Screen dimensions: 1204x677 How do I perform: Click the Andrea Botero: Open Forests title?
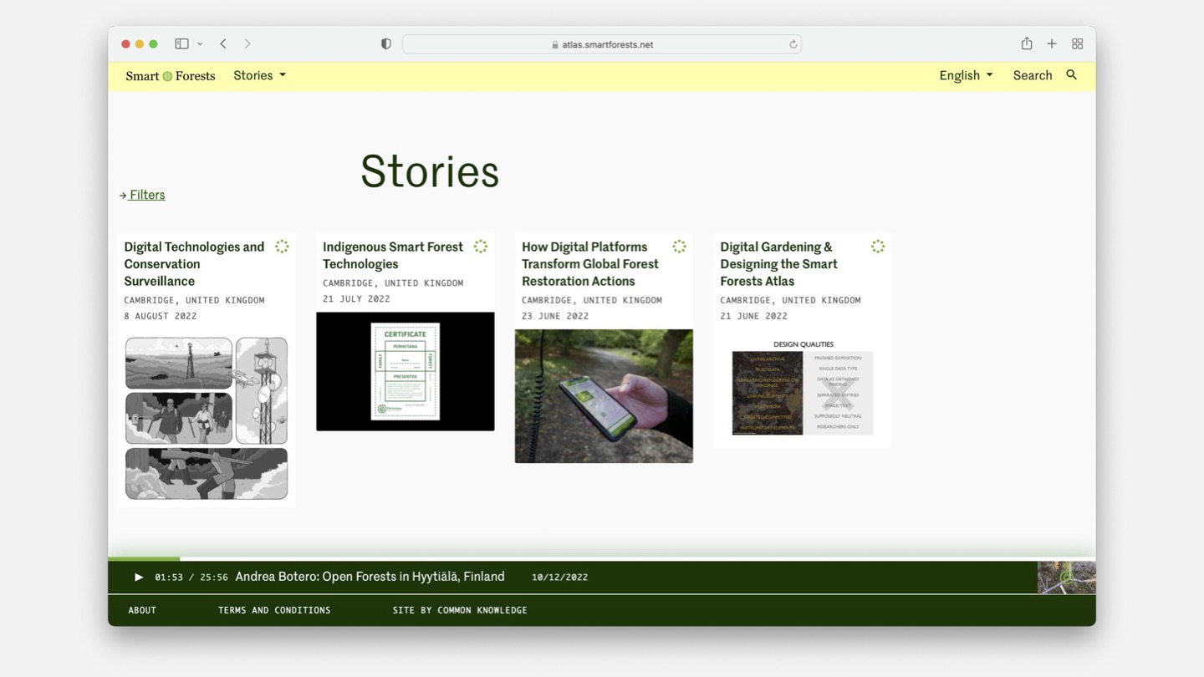click(x=370, y=577)
